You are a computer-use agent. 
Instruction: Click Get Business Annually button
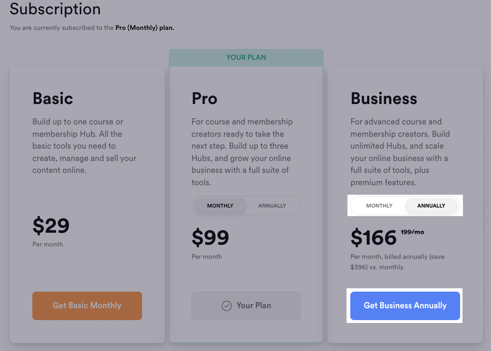(x=405, y=305)
